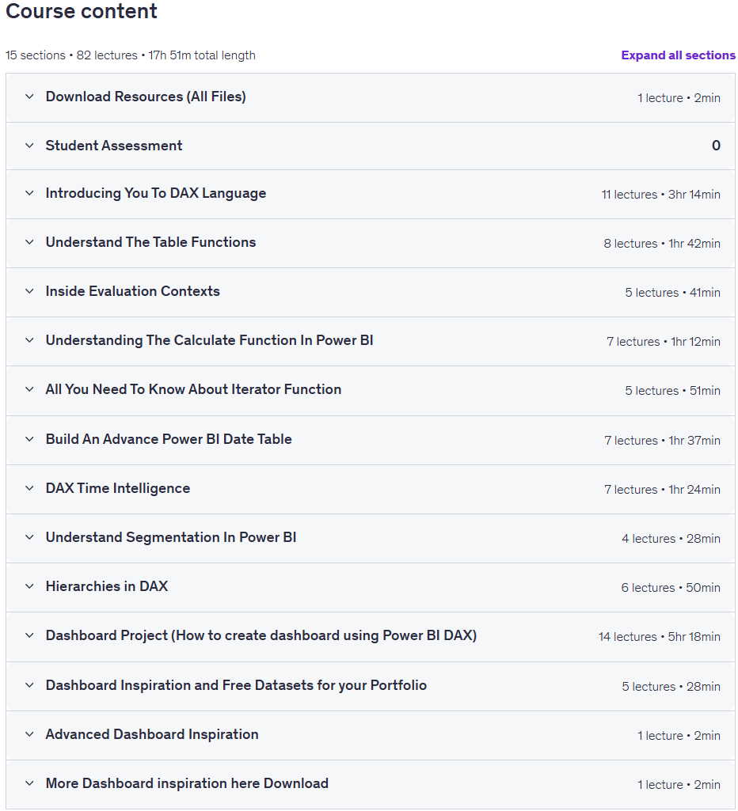Click "1 lecture • 2min" in Download Resources row
738x811 pixels.
tap(679, 98)
